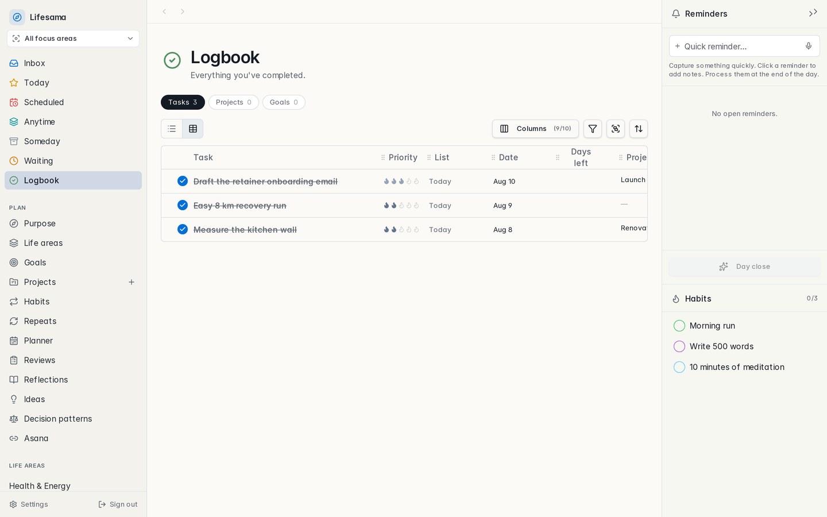Image resolution: width=827 pixels, height=517 pixels.
Task: Open the filter funnel options
Action: point(593,129)
